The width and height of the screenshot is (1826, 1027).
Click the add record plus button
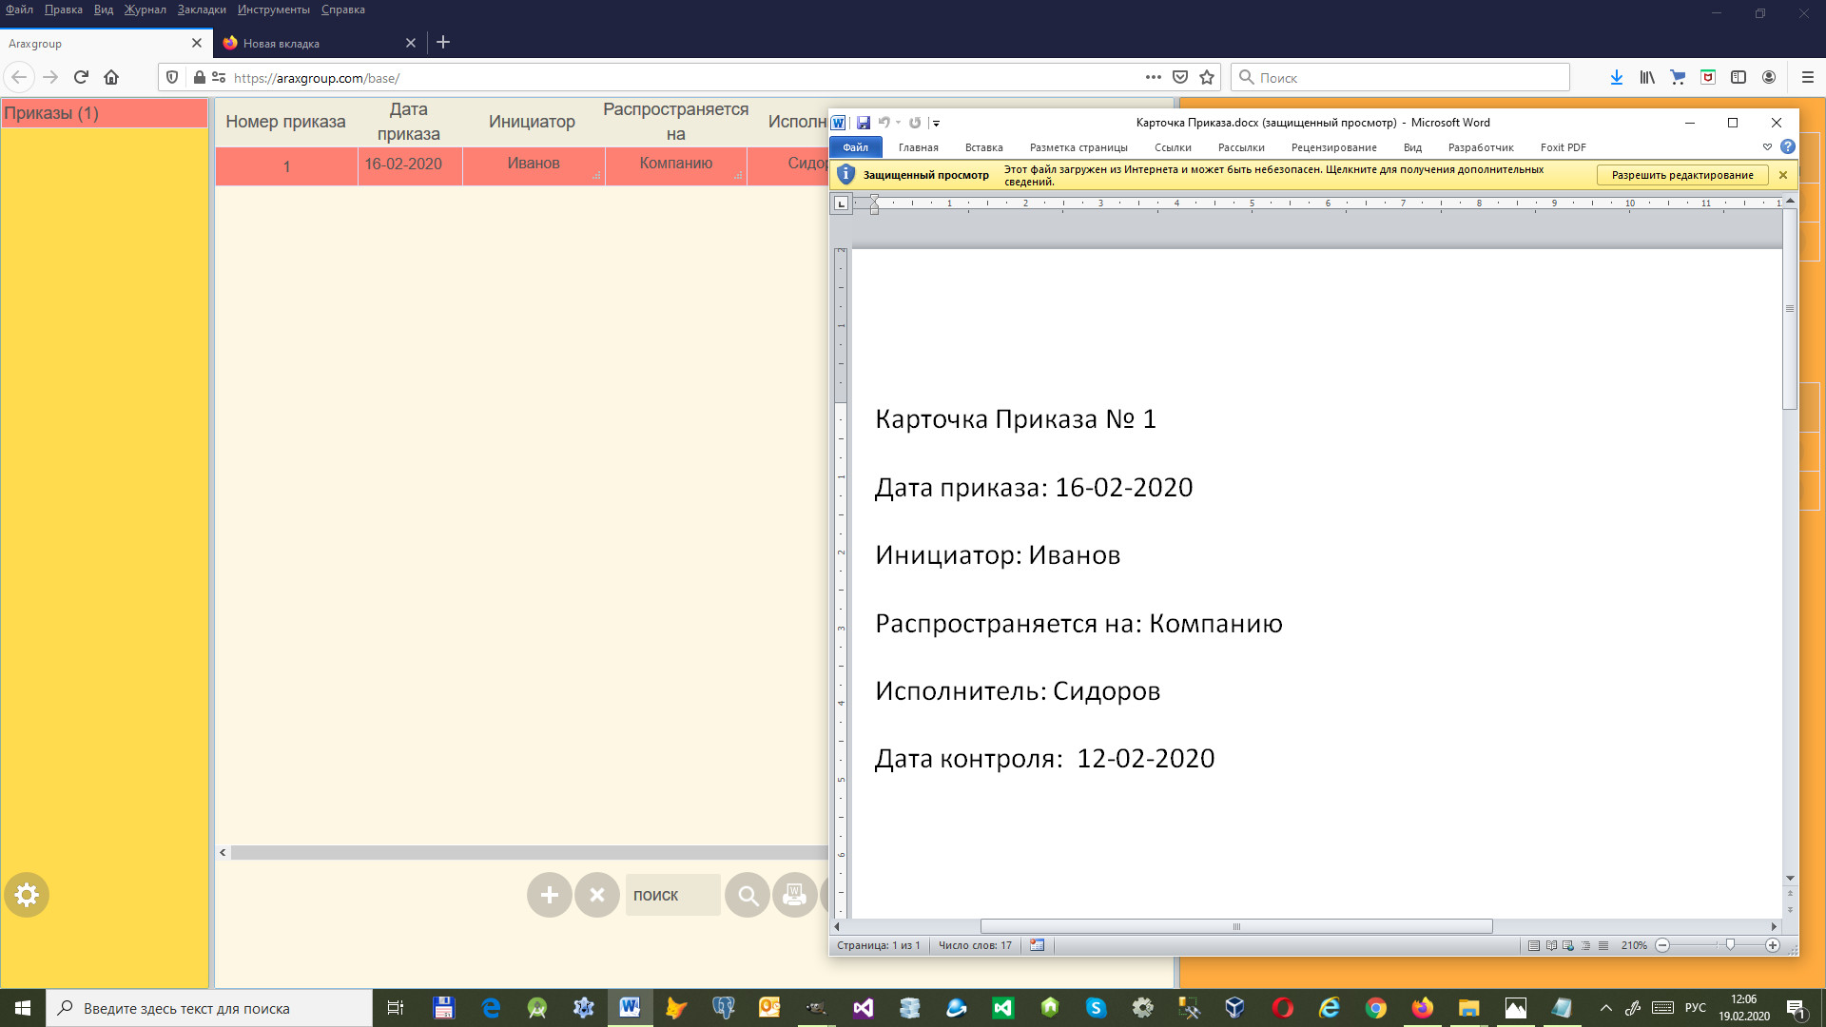coord(549,895)
